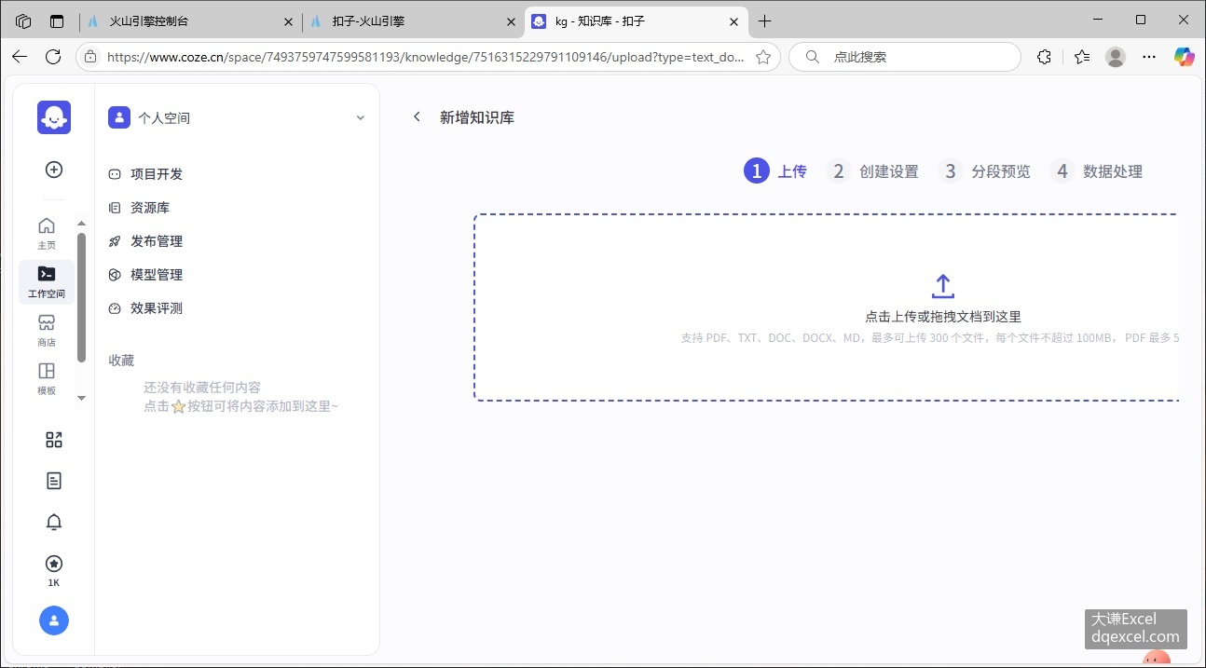
Task: Select step 3 分段预览
Action: (x=984, y=171)
